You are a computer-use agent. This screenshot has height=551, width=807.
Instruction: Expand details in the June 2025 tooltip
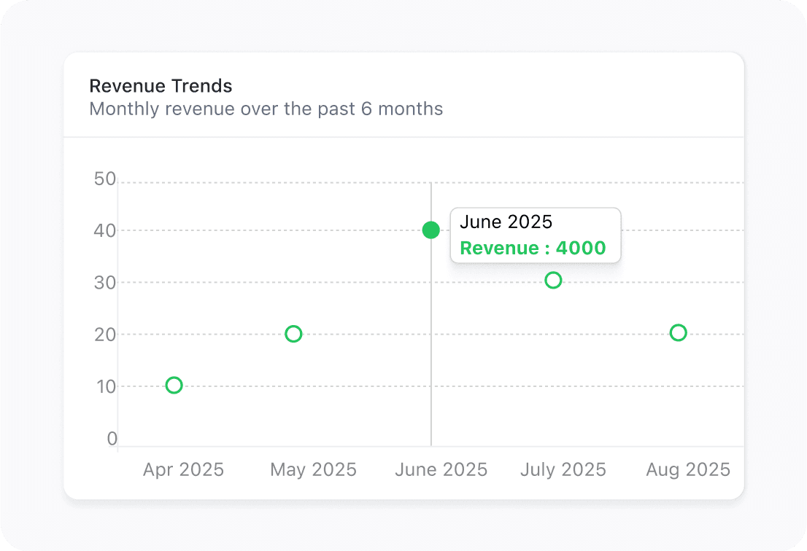pos(536,235)
